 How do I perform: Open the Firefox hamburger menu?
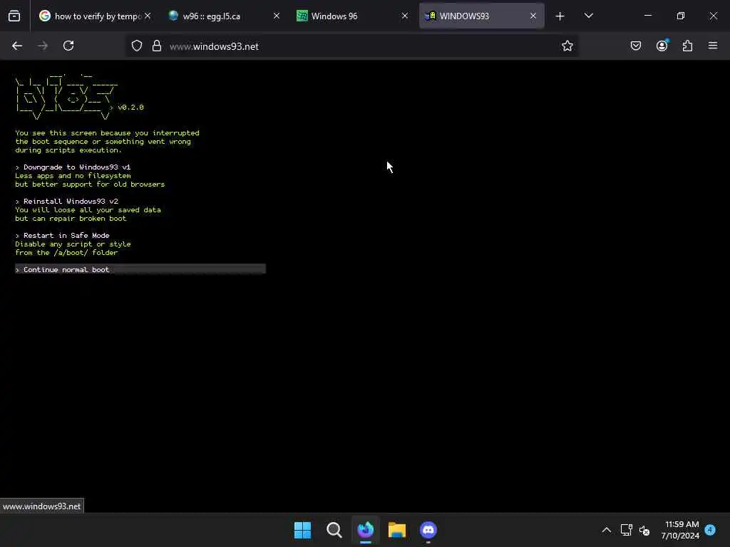click(x=713, y=46)
